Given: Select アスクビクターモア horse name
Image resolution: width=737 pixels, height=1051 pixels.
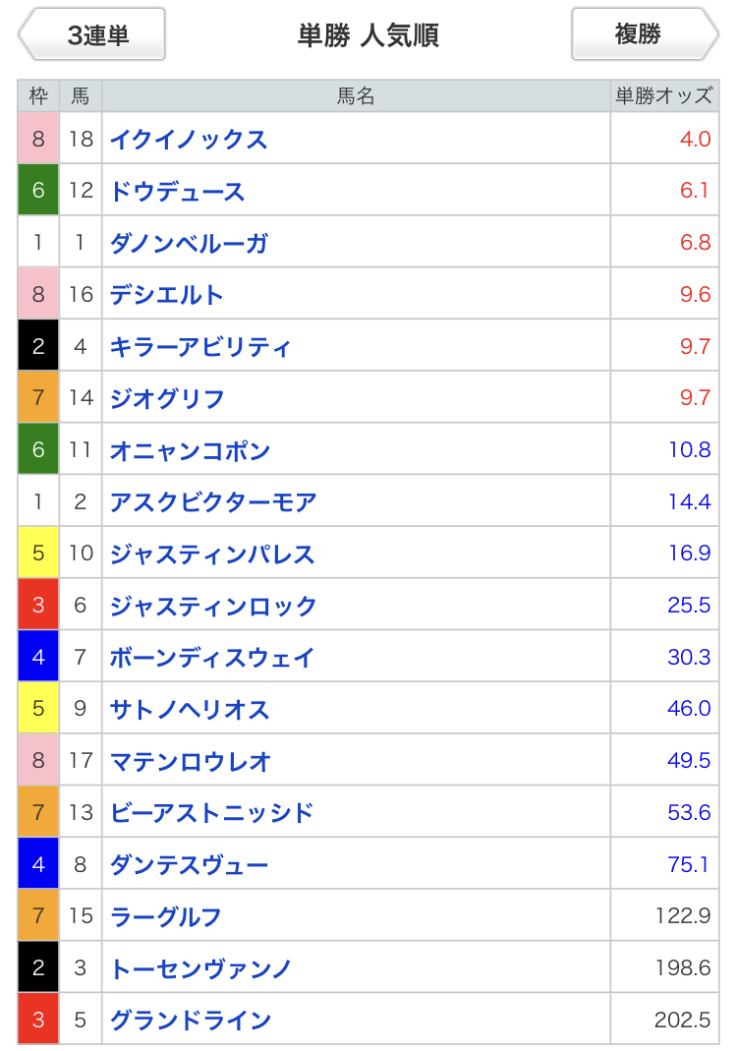Looking at the screenshot, I should coord(213,501).
